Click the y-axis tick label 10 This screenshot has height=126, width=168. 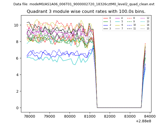point(17,25)
